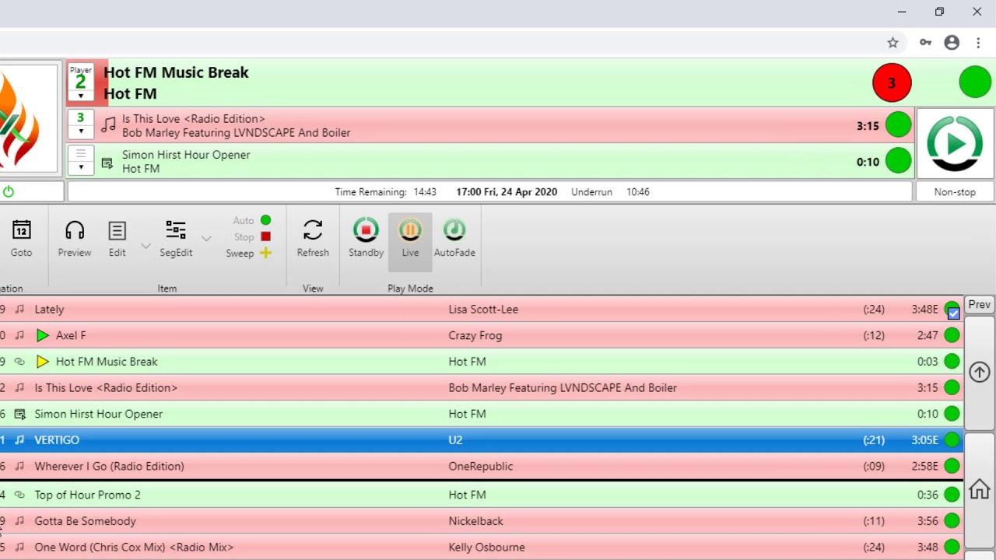Click the up arrow circle button

point(980,372)
